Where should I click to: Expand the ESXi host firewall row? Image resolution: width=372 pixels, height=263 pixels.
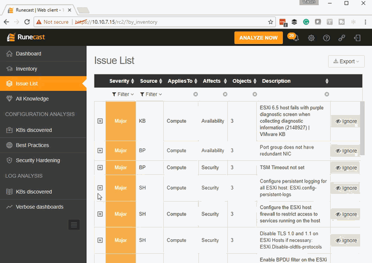(100, 214)
